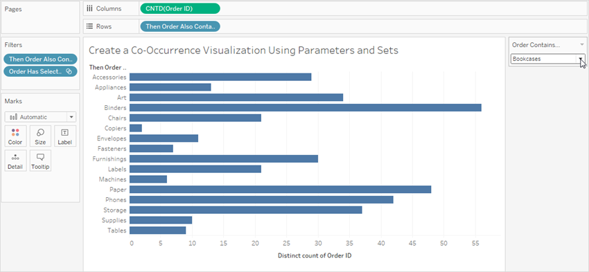Click the Appliances row label
This screenshot has height=272, width=589.
point(111,87)
